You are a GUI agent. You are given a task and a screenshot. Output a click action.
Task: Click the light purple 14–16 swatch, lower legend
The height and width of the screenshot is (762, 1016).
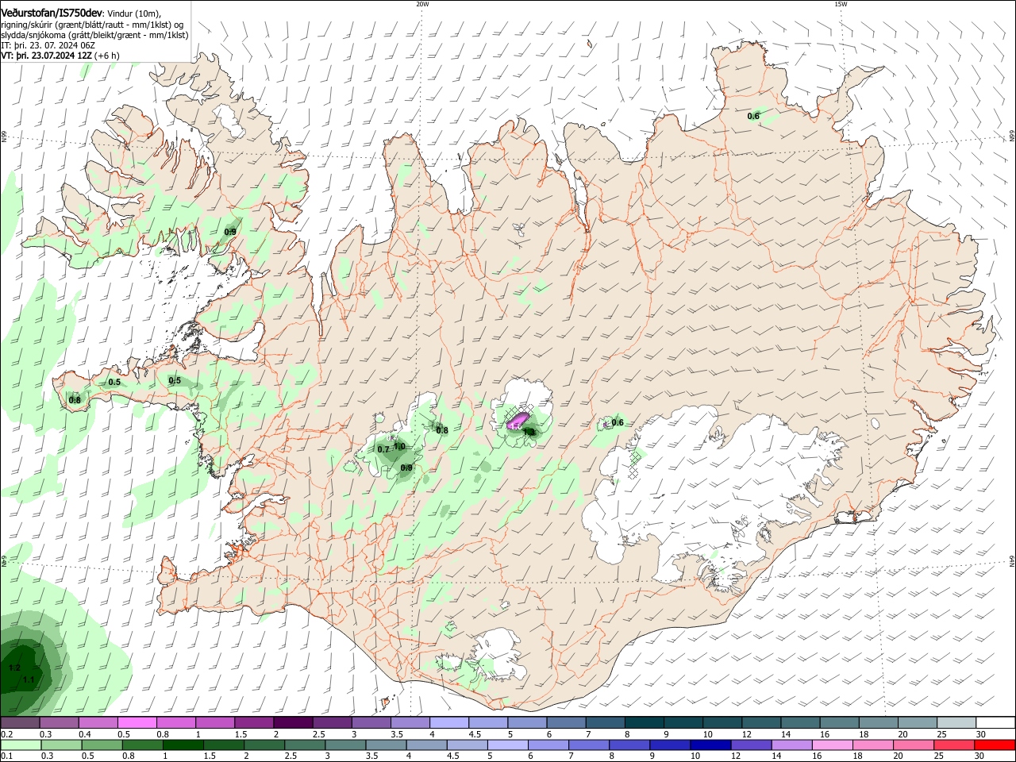pos(792,745)
